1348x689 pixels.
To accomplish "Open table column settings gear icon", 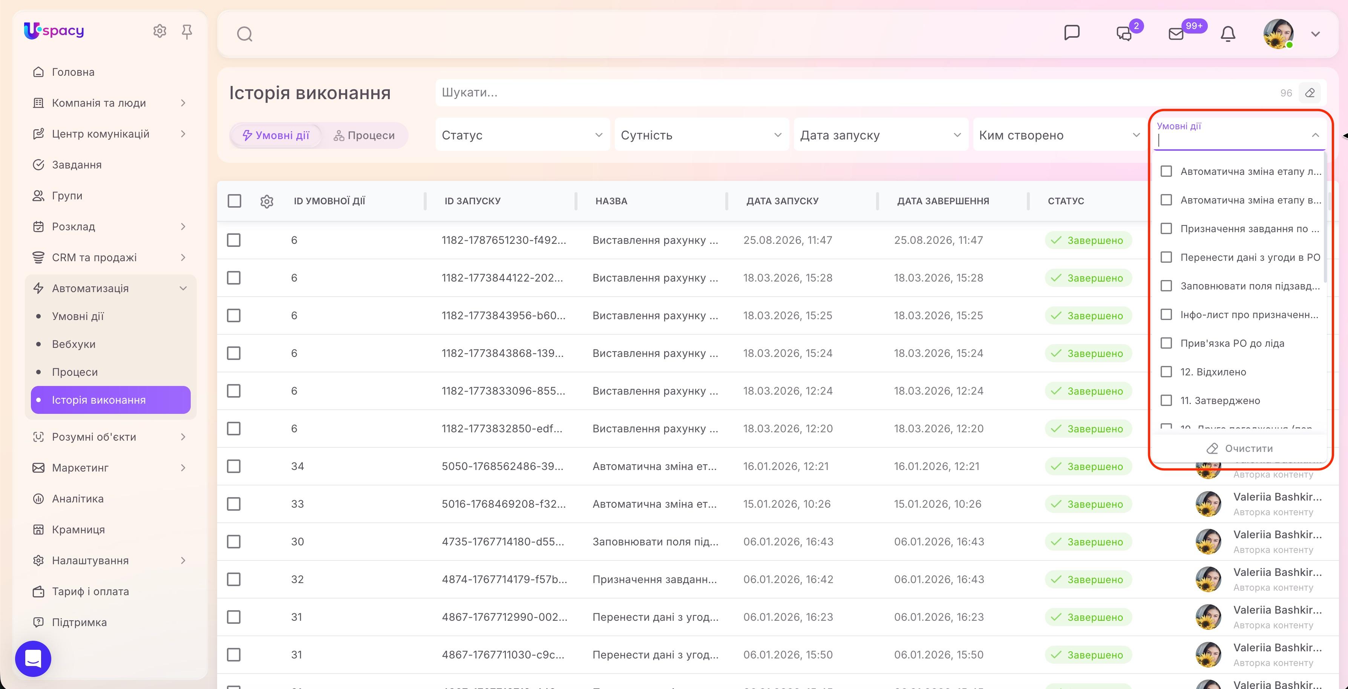I will point(267,201).
